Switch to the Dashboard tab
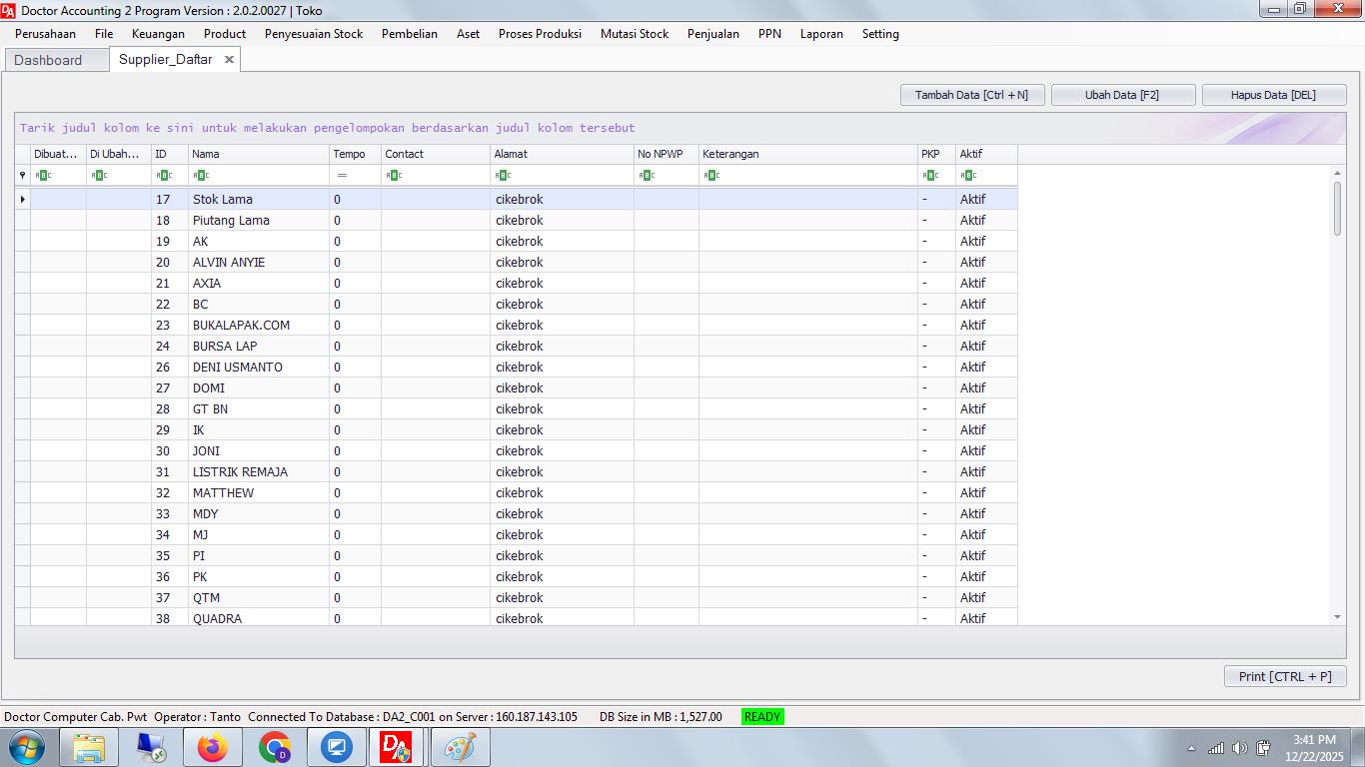Viewport: 1365px width, 767px height. [x=48, y=60]
